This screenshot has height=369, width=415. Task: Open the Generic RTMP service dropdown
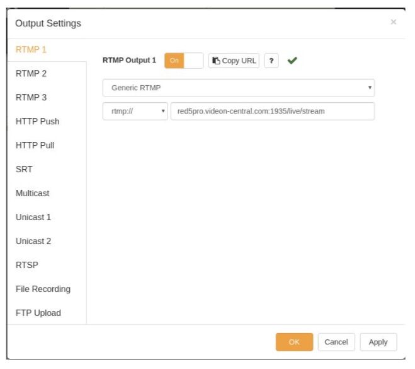[x=239, y=88]
